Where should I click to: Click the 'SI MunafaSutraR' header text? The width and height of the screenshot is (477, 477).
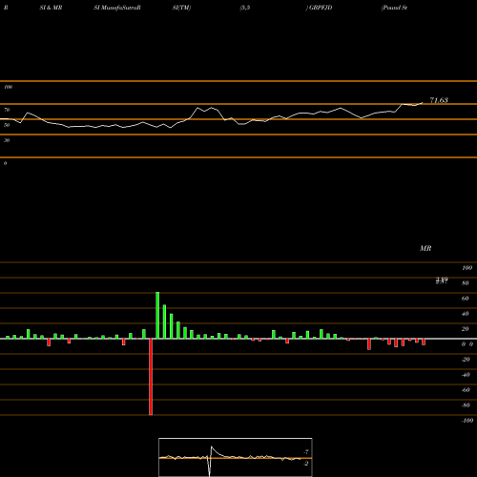pos(117,8)
